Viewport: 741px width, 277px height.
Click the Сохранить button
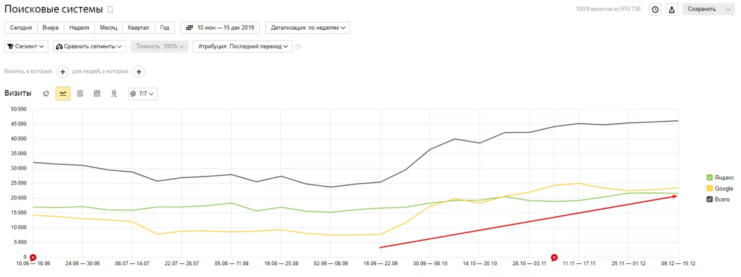(701, 9)
